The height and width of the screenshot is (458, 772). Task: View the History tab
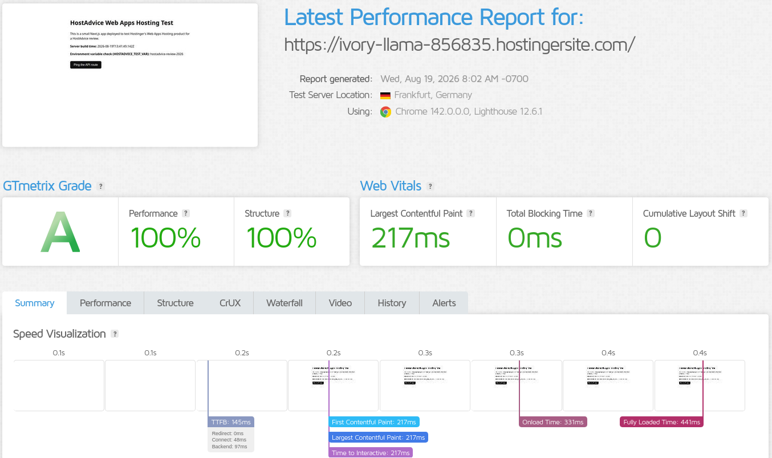392,303
